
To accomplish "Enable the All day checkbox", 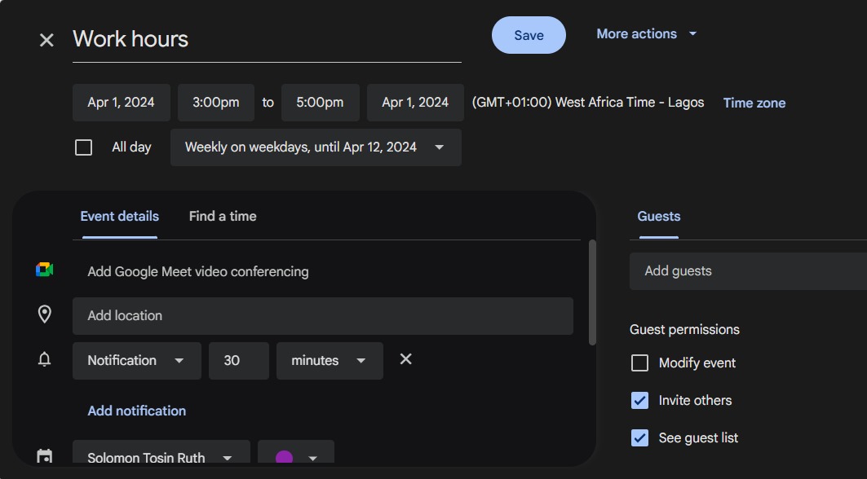I will [x=83, y=147].
